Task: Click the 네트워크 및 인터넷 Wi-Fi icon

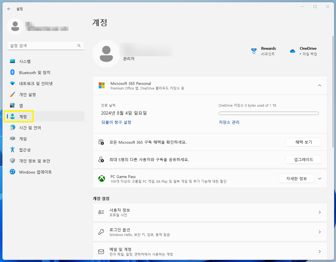Action: 12,83
